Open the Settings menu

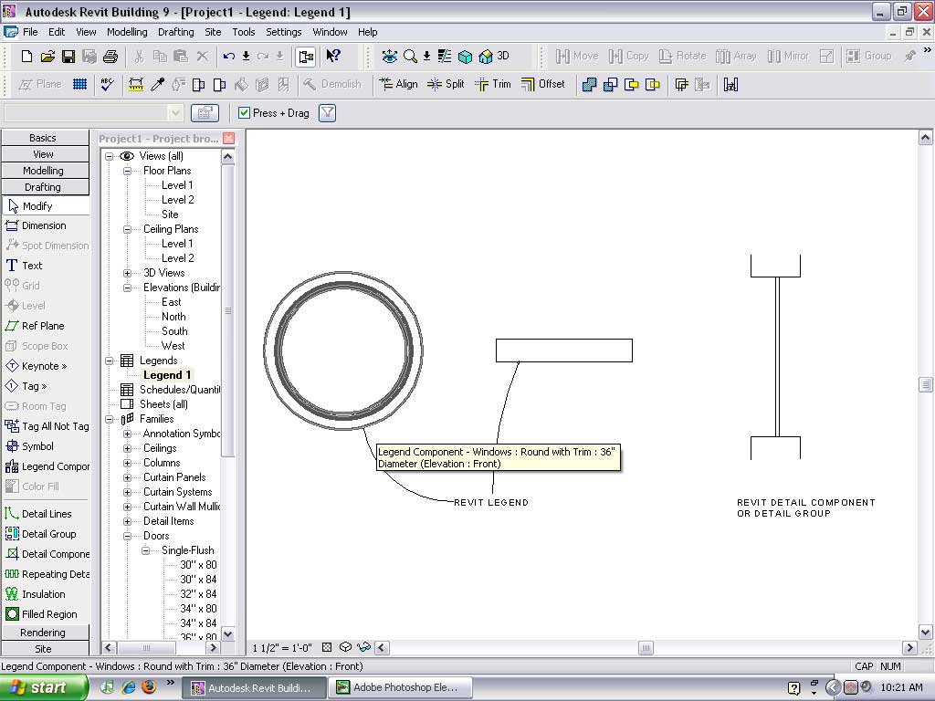coord(283,32)
